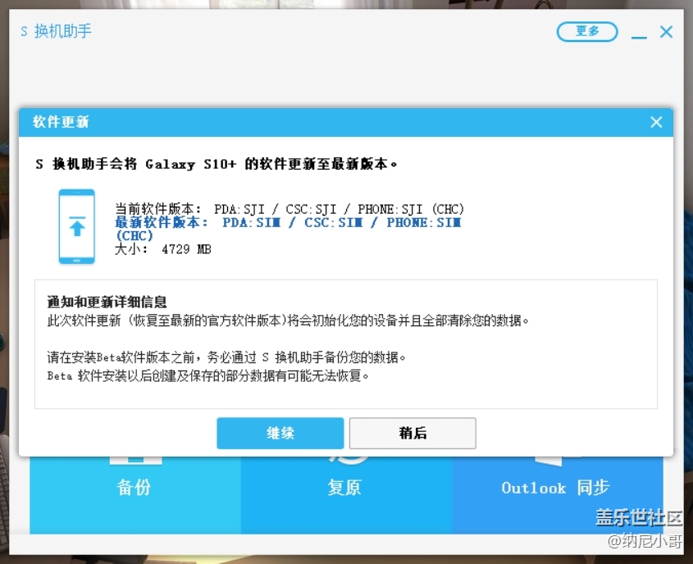The height and width of the screenshot is (564, 693).
Task: Click the @纳尼小哥 username watermark
Action: [x=644, y=540]
